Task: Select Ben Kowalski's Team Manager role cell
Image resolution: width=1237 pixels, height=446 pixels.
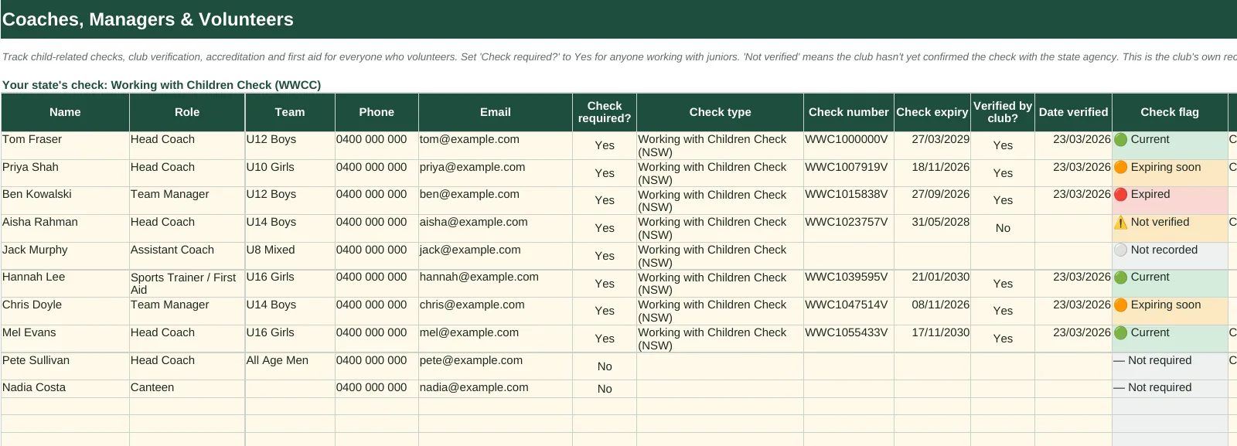Action: pos(187,200)
